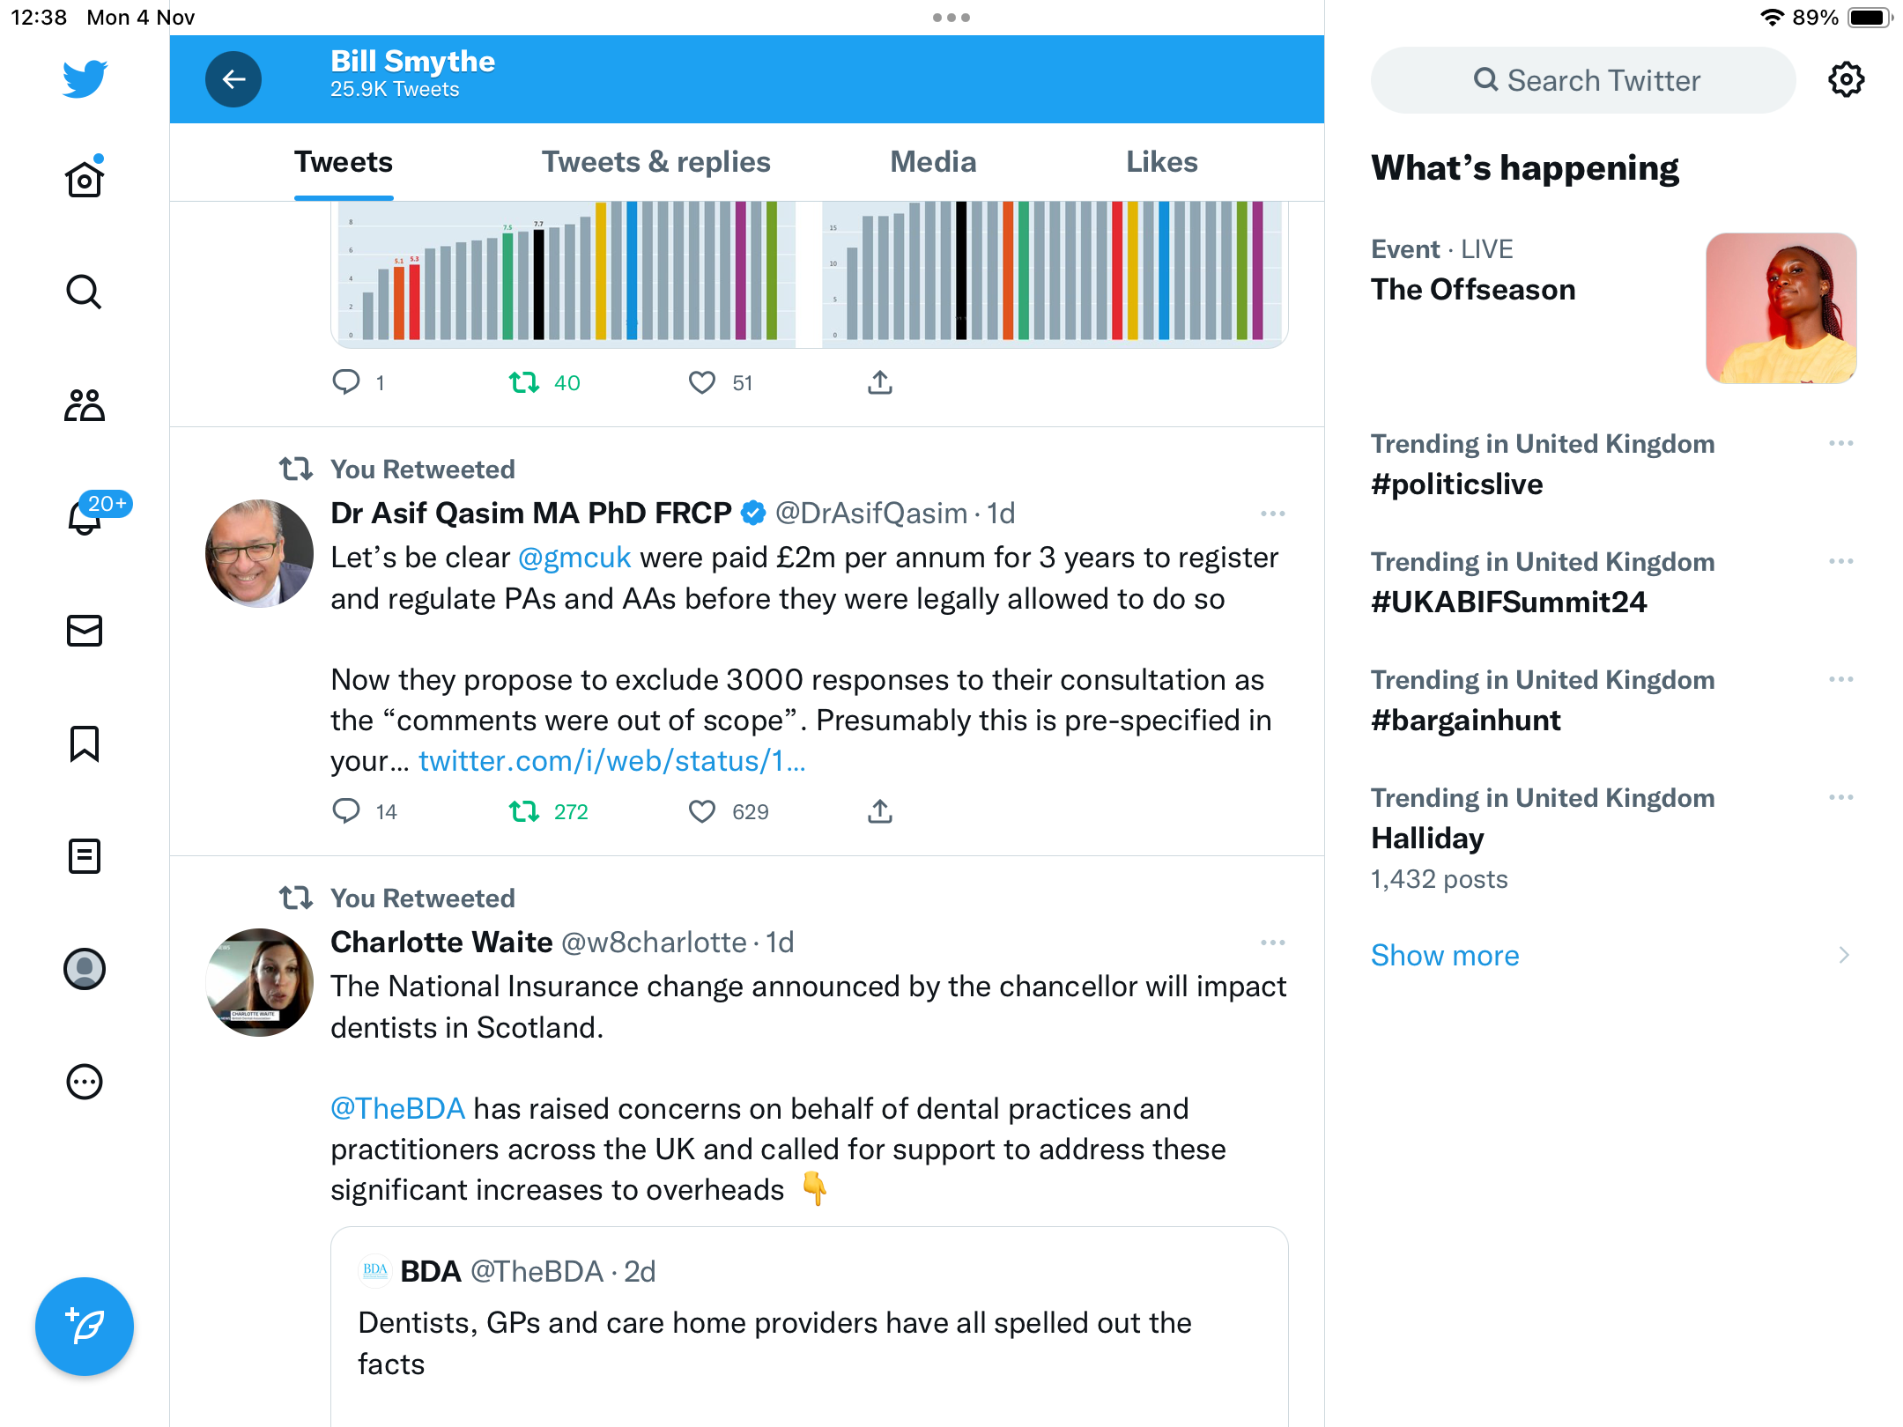This screenshot has width=1903, height=1427.
Task: Open the right bar chart image
Action: point(1055,274)
